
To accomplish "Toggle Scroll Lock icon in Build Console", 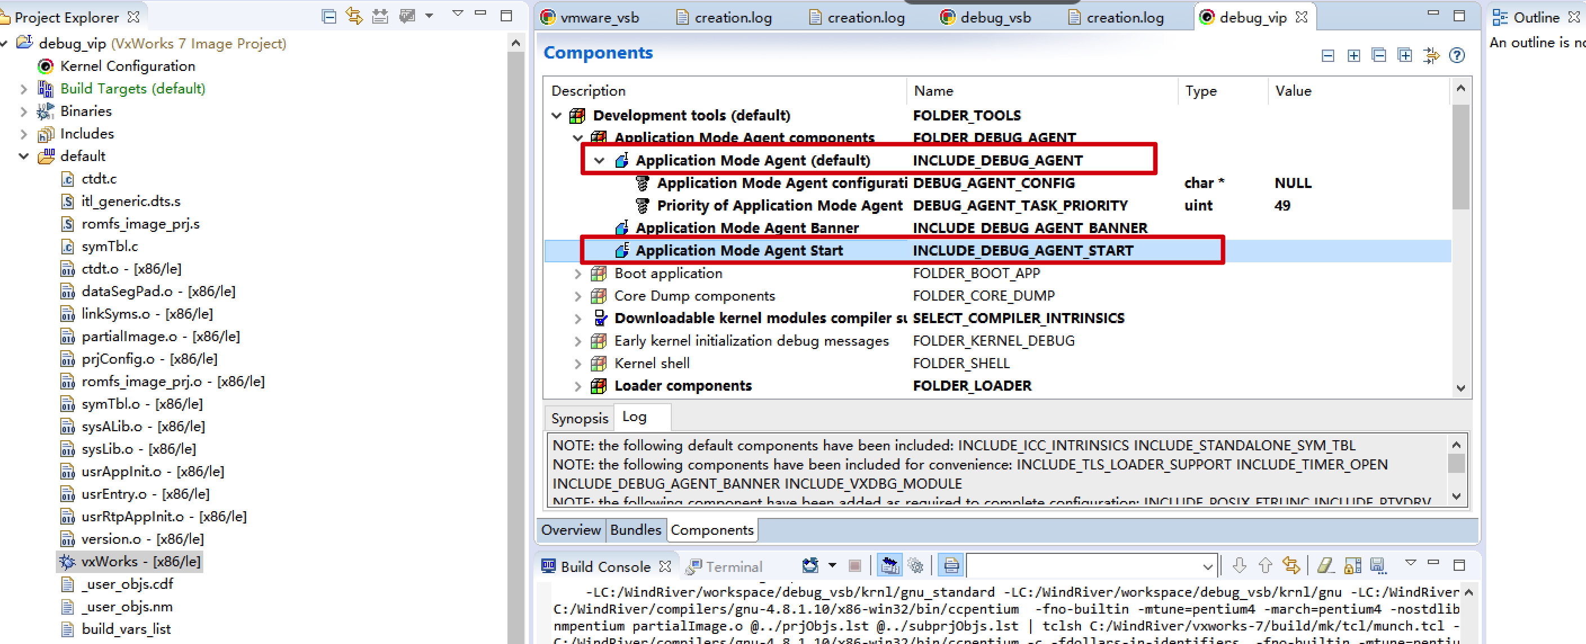I will [x=1352, y=565].
